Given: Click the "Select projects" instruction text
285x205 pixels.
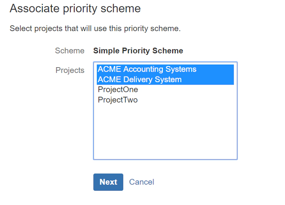Looking at the screenshot, I should (95, 28).
